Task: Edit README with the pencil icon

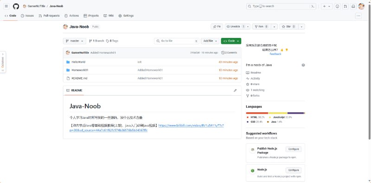Action: [235, 91]
